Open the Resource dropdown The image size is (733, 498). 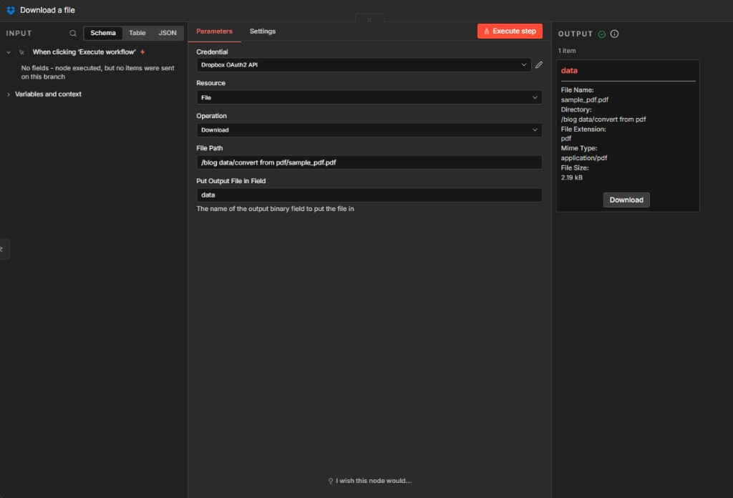(369, 97)
